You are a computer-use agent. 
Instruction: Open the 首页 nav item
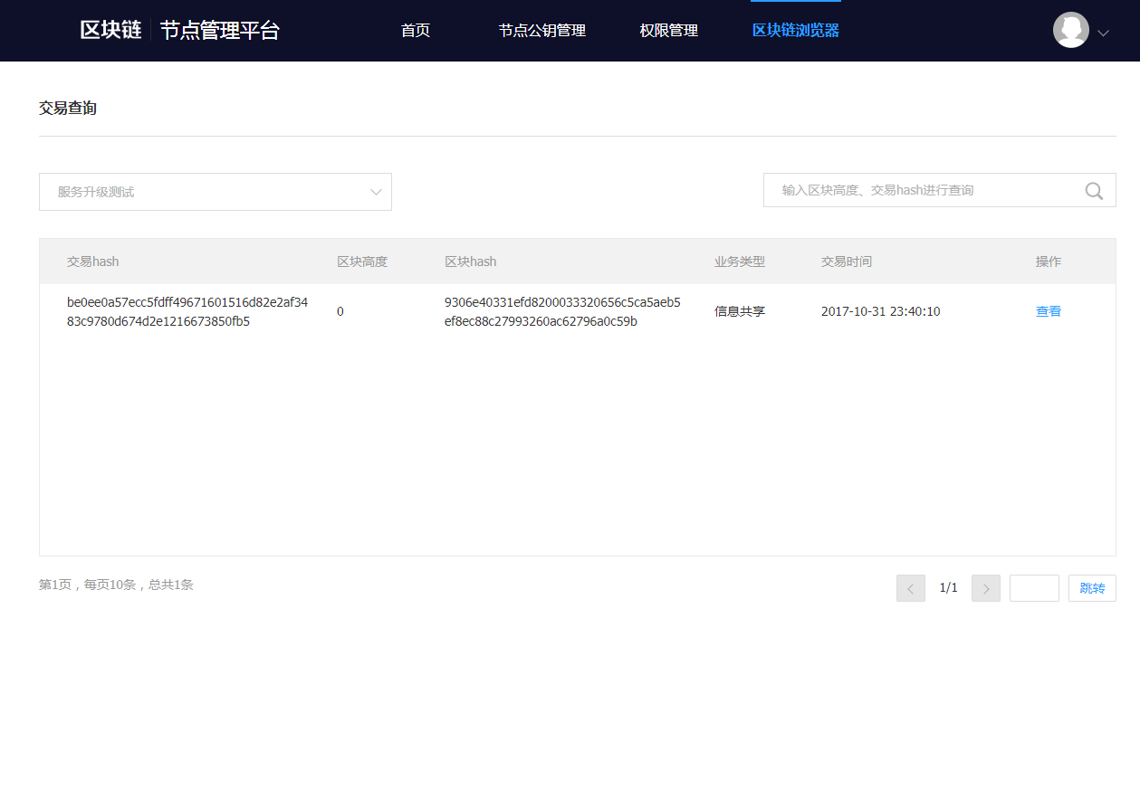click(x=415, y=31)
